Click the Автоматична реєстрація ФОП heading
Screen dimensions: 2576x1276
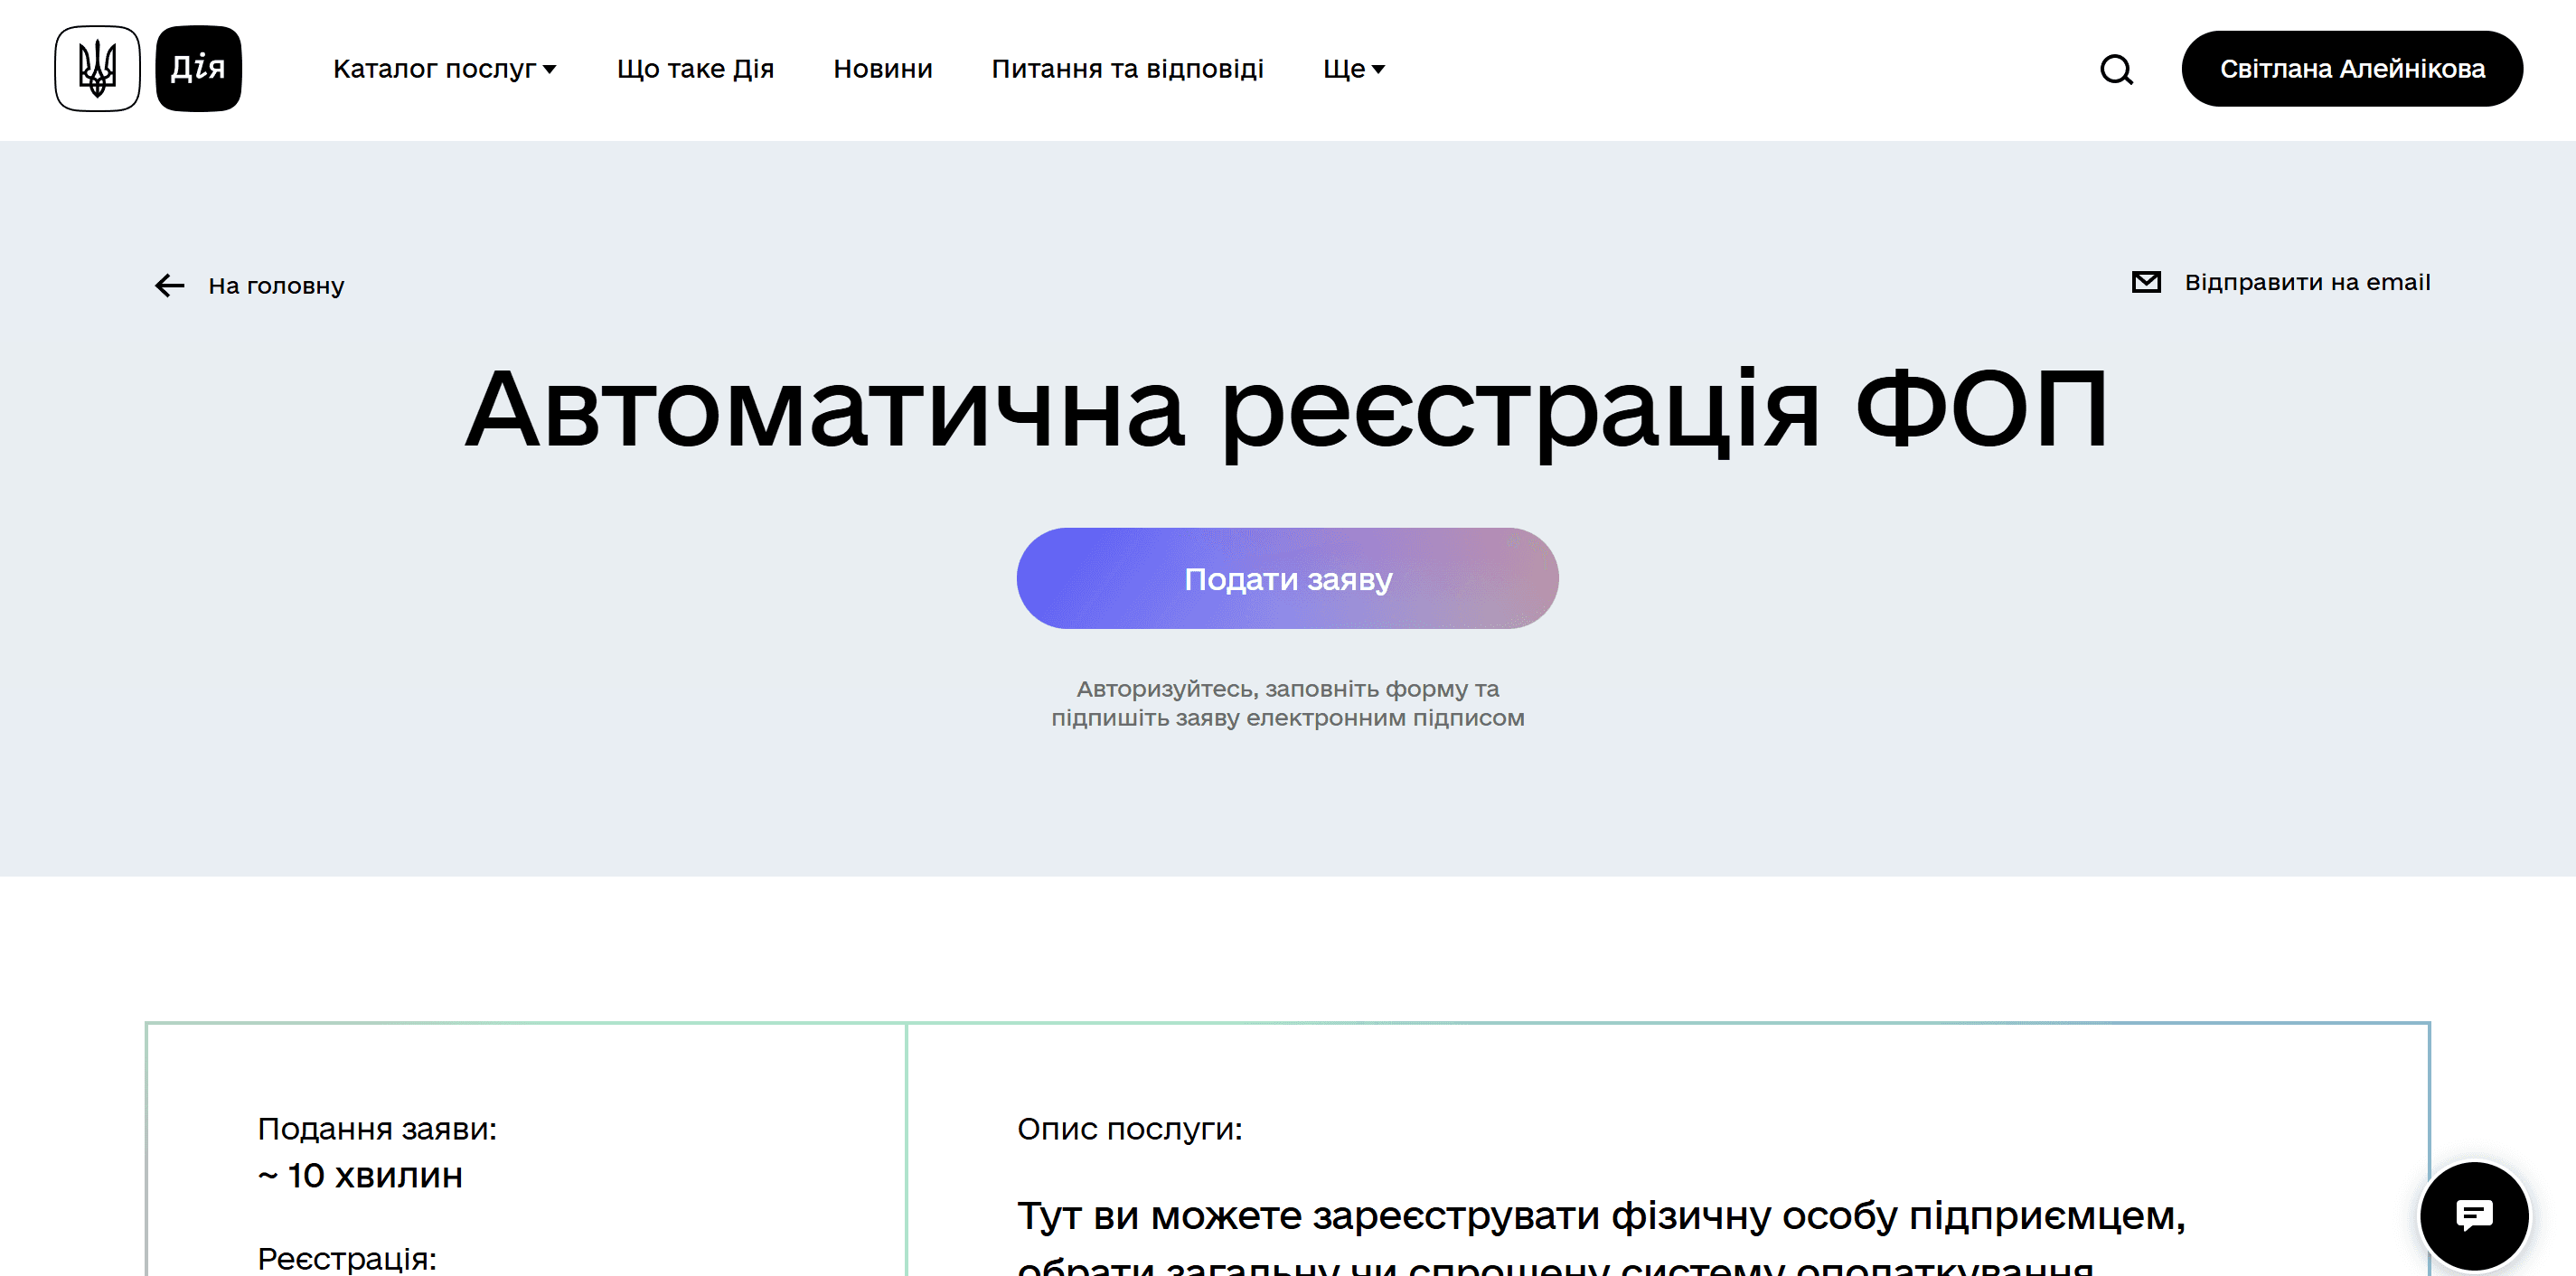(x=1287, y=410)
